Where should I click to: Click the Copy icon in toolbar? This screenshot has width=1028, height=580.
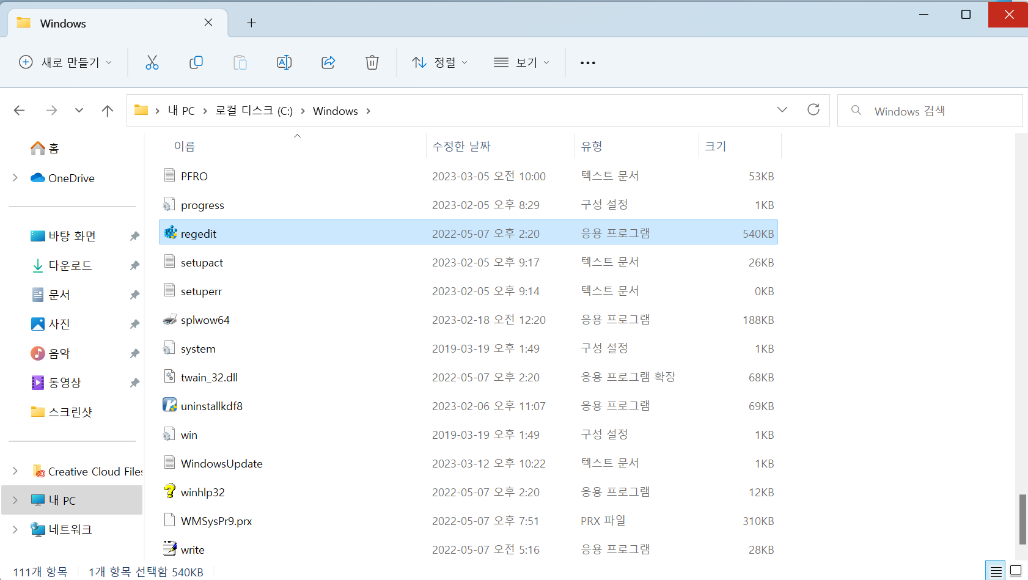click(x=196, y=62)
